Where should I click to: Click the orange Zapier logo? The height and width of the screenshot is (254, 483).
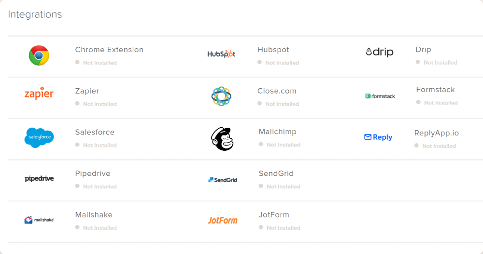pos(39,93)
